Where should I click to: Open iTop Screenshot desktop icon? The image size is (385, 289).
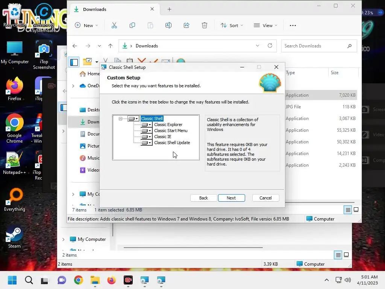click(x=44, y=55)
